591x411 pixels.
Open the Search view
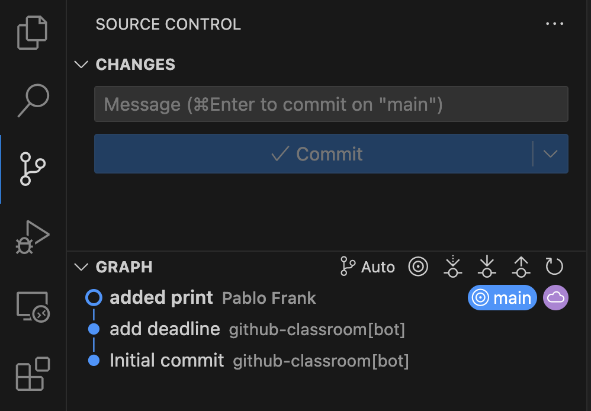[x=33, y=101]
